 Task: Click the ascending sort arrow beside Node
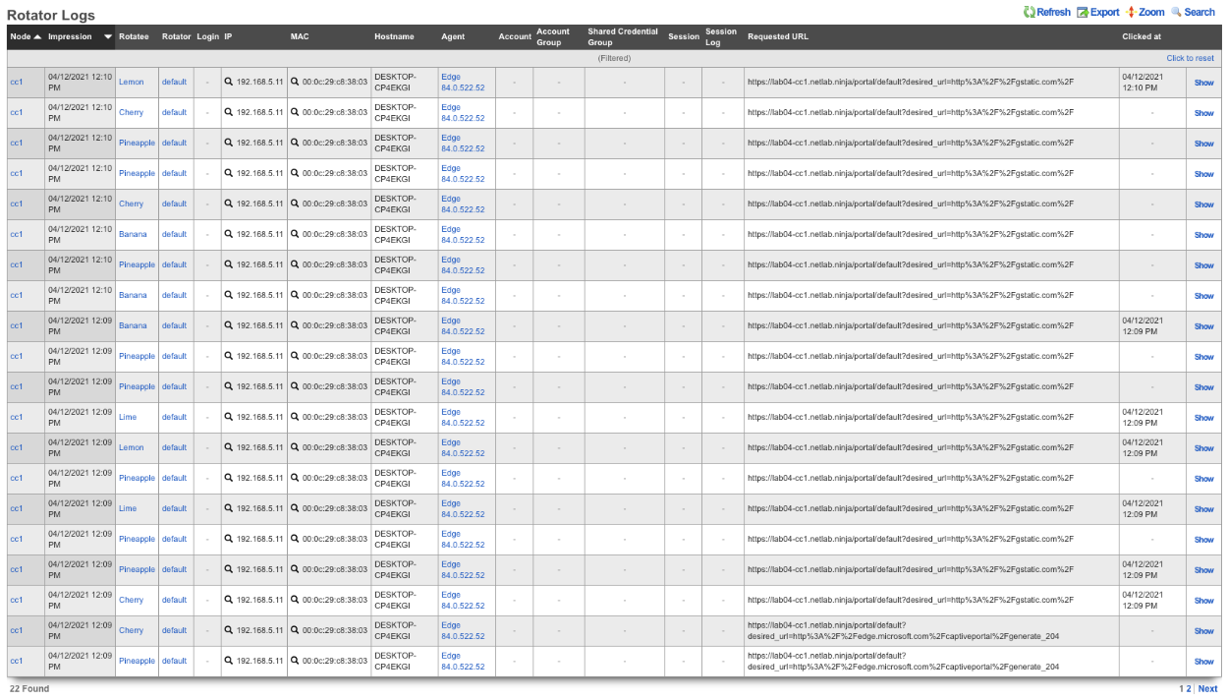pos(38,37)
